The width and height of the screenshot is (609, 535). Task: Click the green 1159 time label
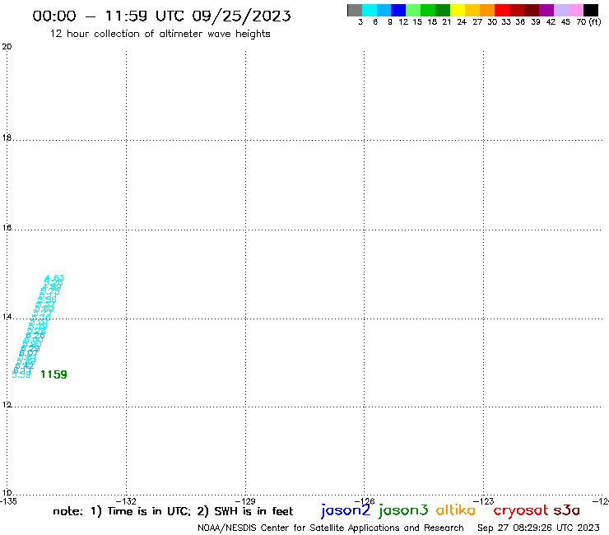pyautogui.click(x=54, y=374)
